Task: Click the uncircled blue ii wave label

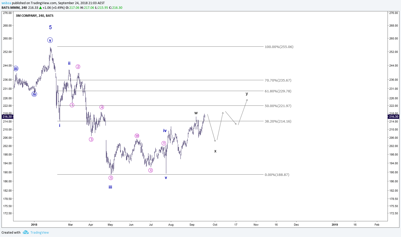Action: pyautogui.click(x=69, y=63)
